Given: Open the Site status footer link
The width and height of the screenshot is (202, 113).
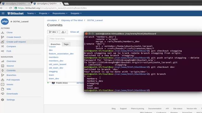Looking at the screenshot, I should click(178, 109).
